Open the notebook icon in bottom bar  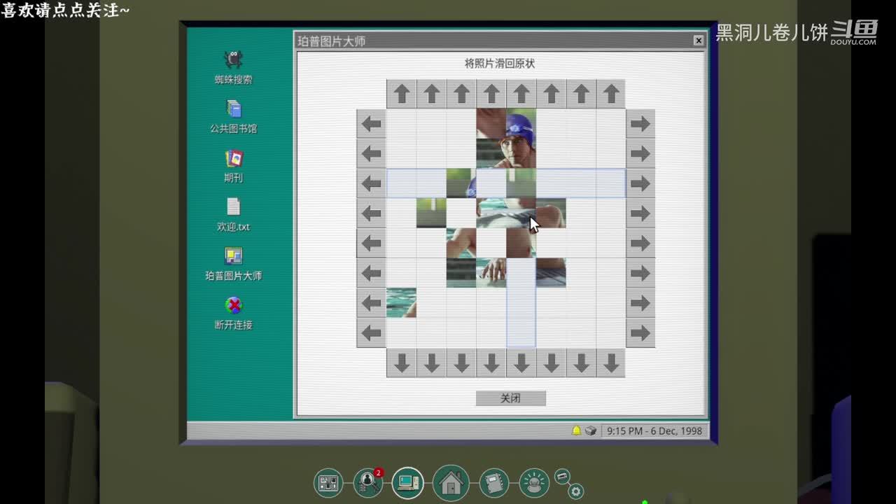point(493,483)
